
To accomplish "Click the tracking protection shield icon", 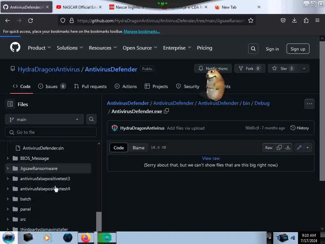I will pos(63,21).
